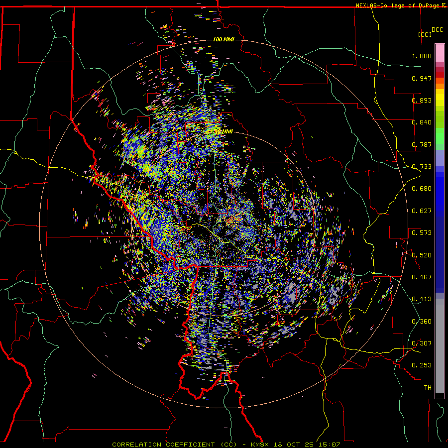Select the 0.893 legend value

[x=422, y=100]
